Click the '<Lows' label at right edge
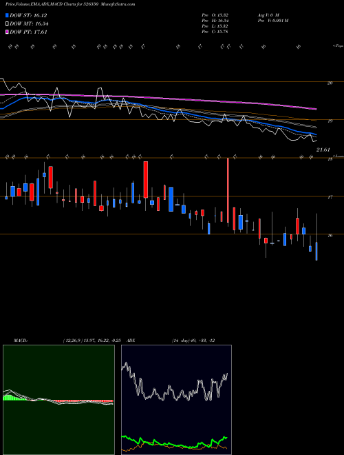The height and width of the screenshot is (455, 344). click(338, 156)
